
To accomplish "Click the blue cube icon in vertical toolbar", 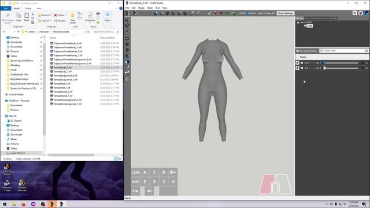I will click(x=127, y=62).
